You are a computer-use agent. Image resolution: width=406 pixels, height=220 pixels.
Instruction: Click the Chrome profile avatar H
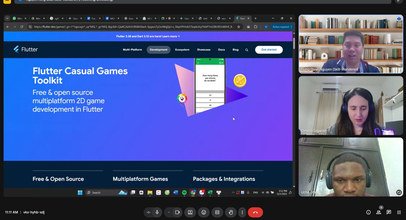pyautogui.click(x=266, y=27)
